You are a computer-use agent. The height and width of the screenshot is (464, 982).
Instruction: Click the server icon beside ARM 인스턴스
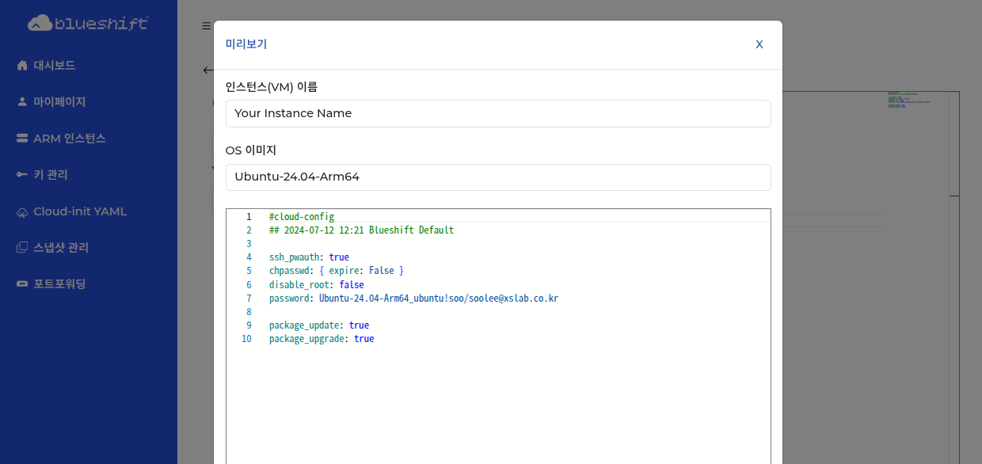22,139
